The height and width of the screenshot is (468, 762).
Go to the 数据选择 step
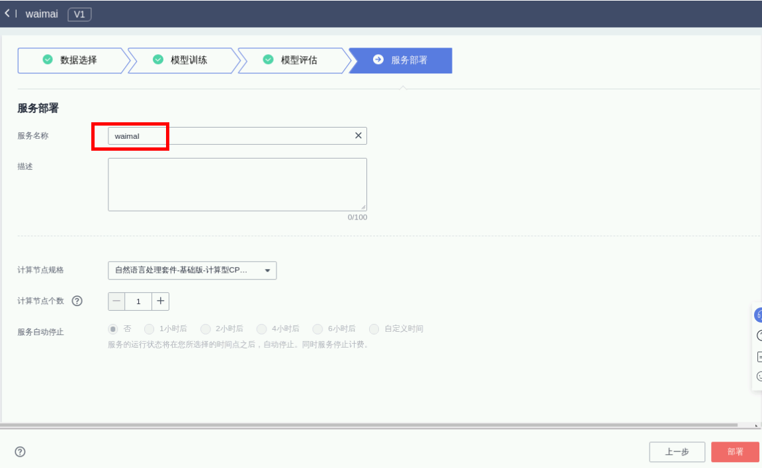coord(71,60)
